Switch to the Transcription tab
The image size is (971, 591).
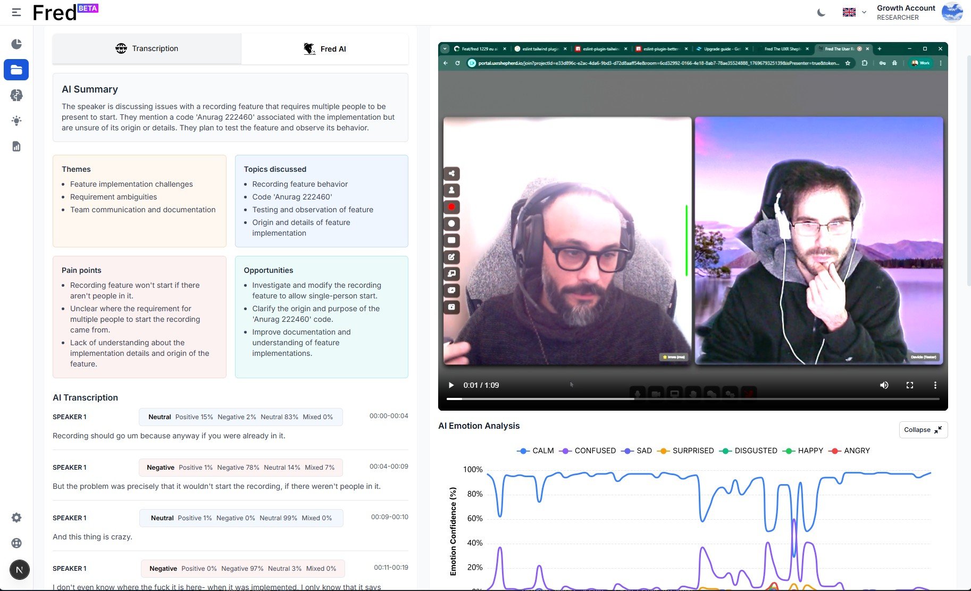(x=147, y=48)
